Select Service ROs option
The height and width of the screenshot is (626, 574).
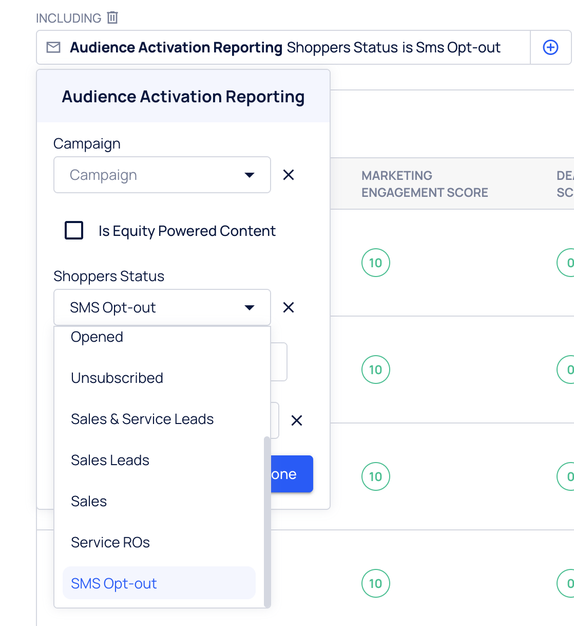click(110, 543)
